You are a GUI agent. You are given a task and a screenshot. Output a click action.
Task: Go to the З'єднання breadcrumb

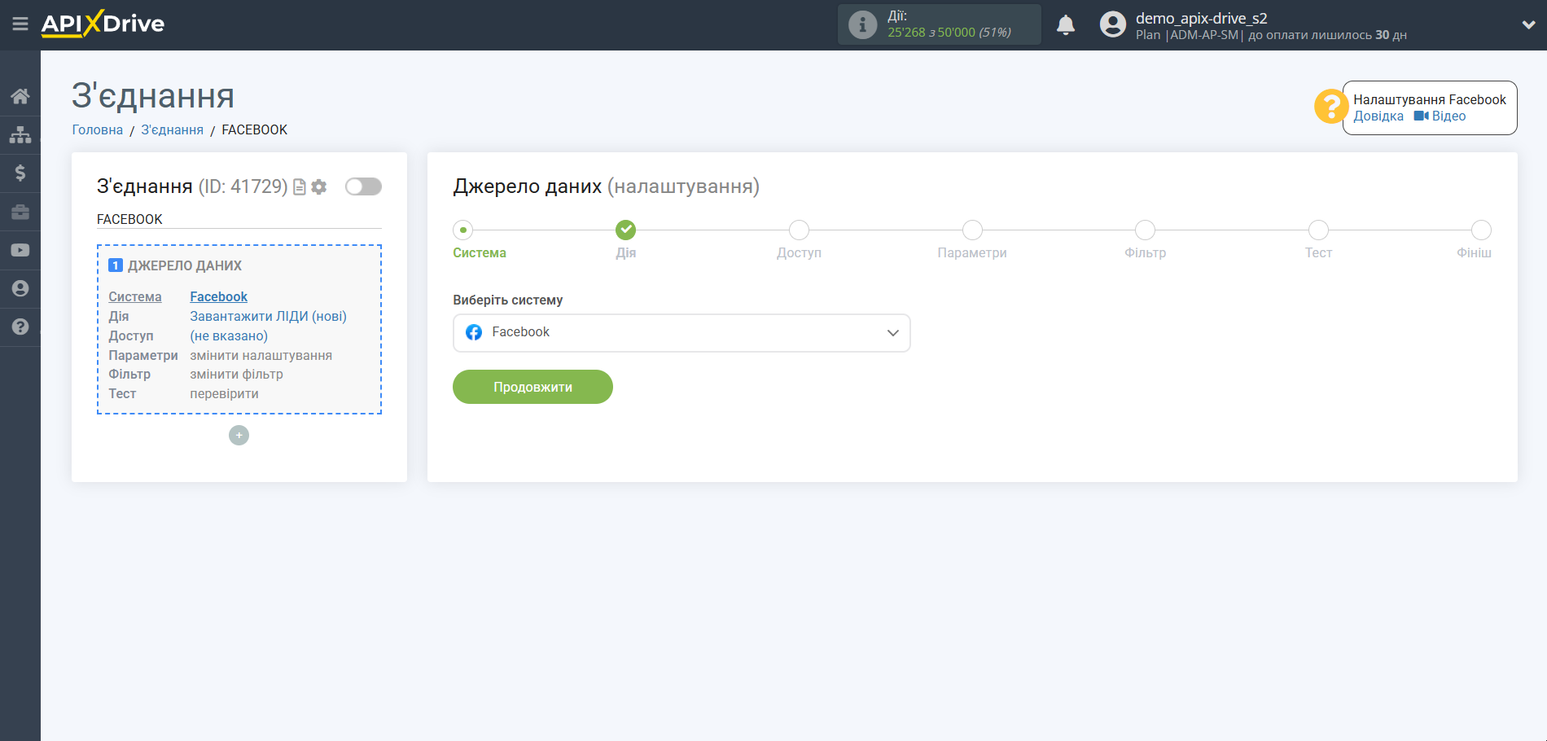click(x=172, y=130)
